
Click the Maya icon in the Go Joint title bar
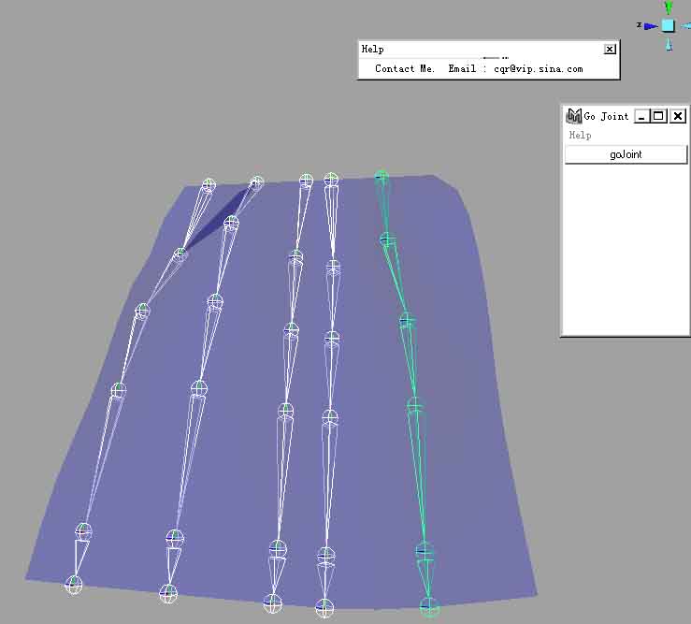coord(573,116)
